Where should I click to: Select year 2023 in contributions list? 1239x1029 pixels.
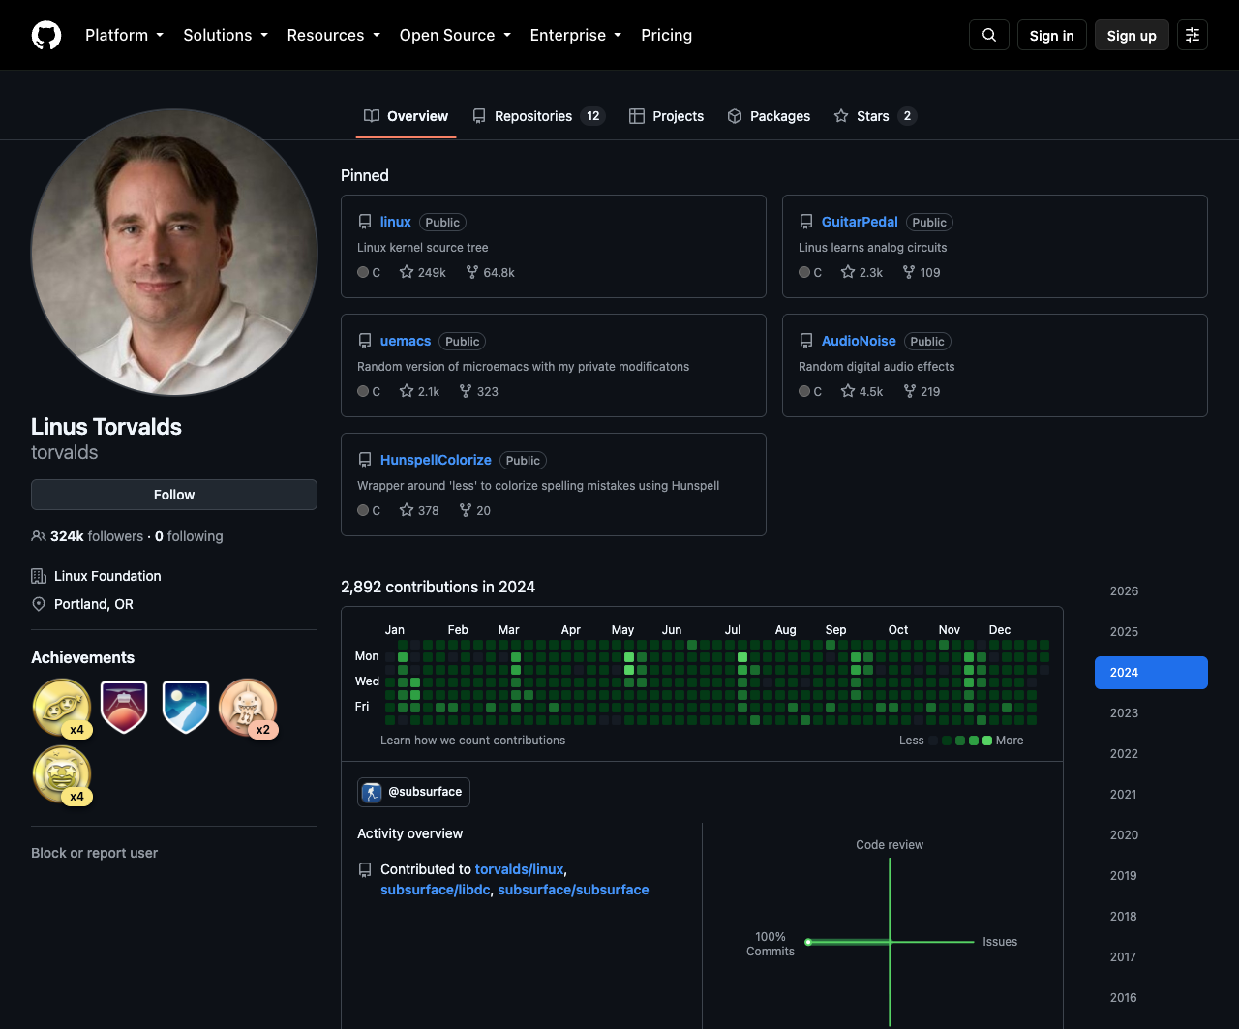pyautogui.click(x=1151, y=713)
